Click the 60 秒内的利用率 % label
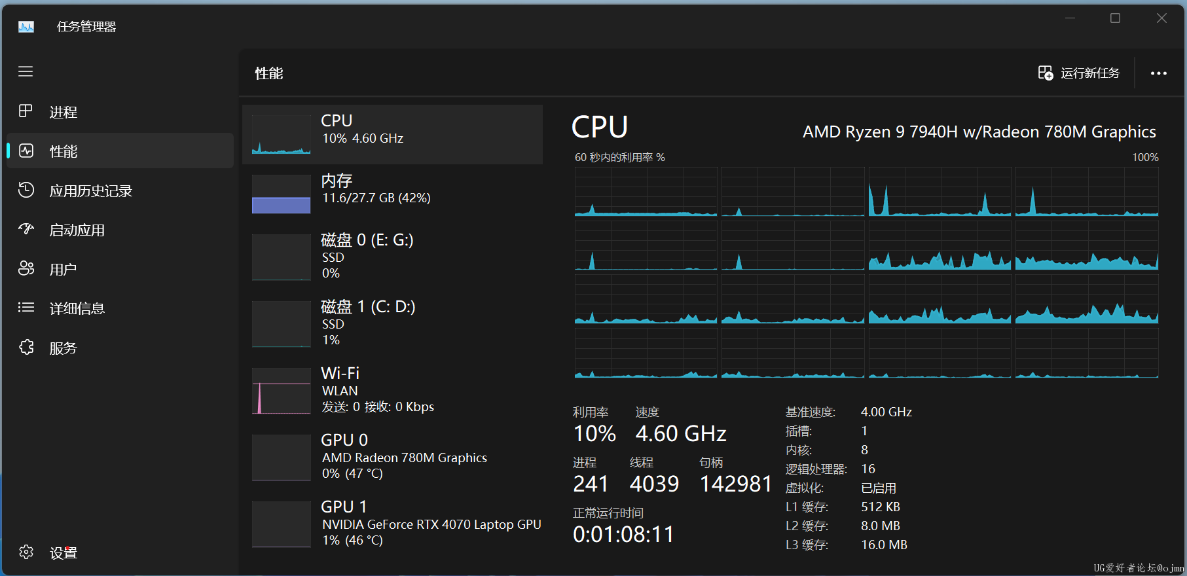 point(620,158)
